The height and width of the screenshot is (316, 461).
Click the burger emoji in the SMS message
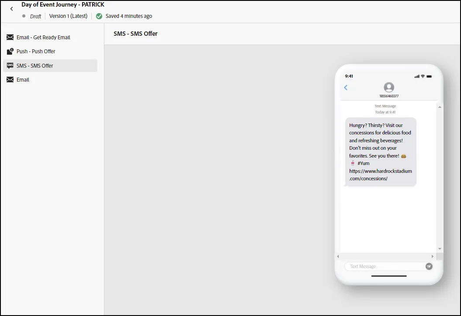point(404,156)
